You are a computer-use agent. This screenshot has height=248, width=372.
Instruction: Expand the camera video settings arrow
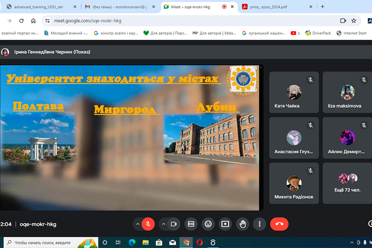click(x=164, y=224)
